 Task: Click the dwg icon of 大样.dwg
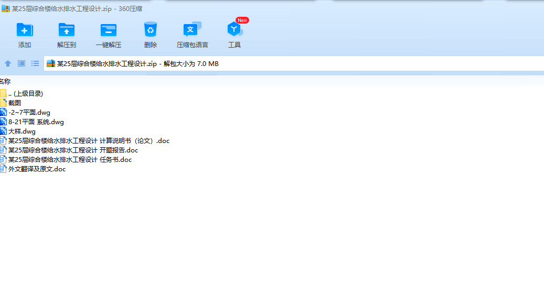(x=4, y=131)
